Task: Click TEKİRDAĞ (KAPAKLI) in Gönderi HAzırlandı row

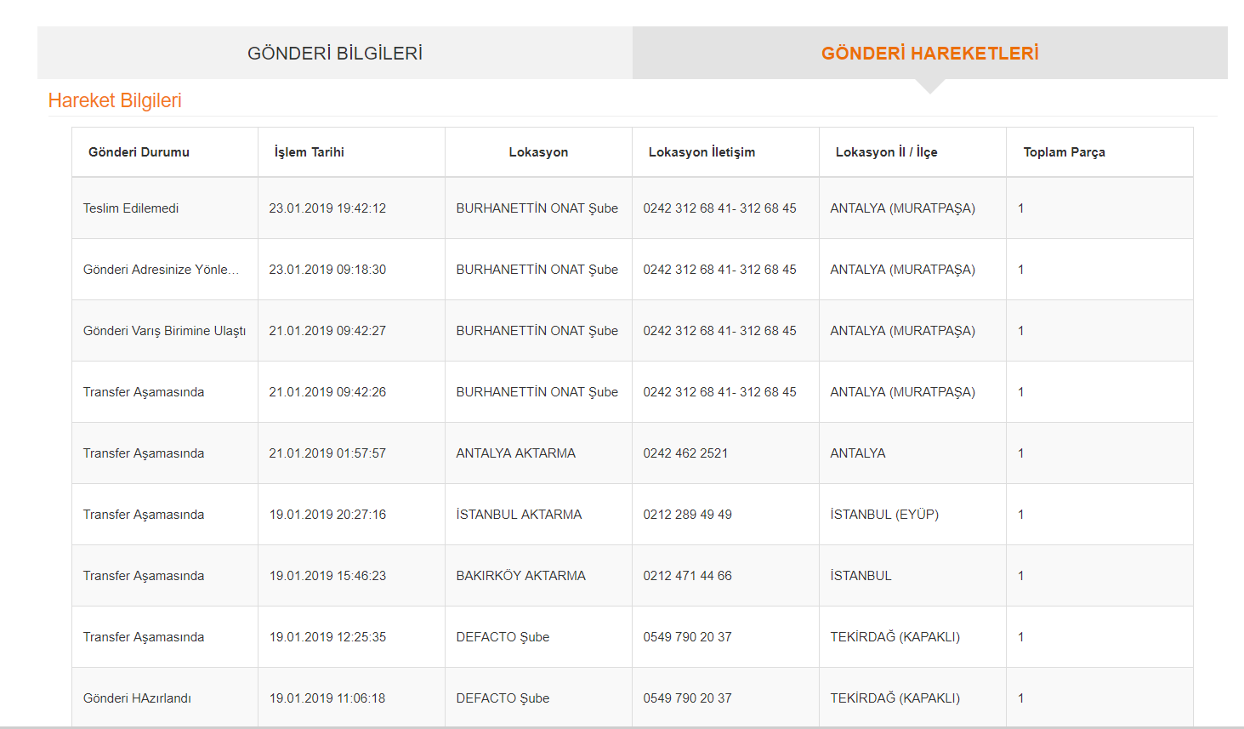Action: [x=895, y=698]
